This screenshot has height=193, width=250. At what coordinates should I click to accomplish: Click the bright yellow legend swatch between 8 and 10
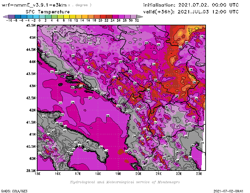pyautogui.click(x=67, y=17)
